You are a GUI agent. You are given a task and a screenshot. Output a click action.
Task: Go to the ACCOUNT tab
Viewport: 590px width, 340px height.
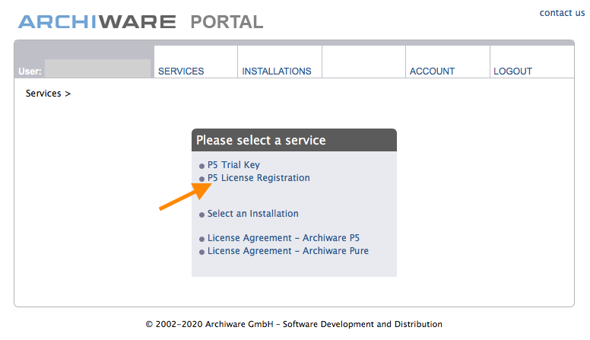(x=432, y=71)
